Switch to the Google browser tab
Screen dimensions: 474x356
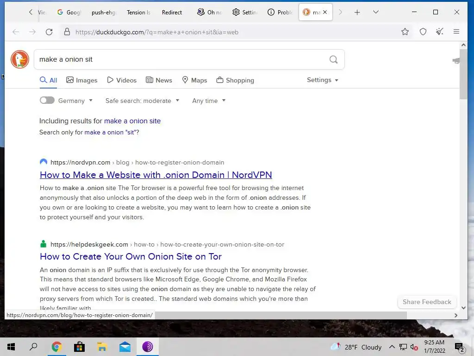69,12
